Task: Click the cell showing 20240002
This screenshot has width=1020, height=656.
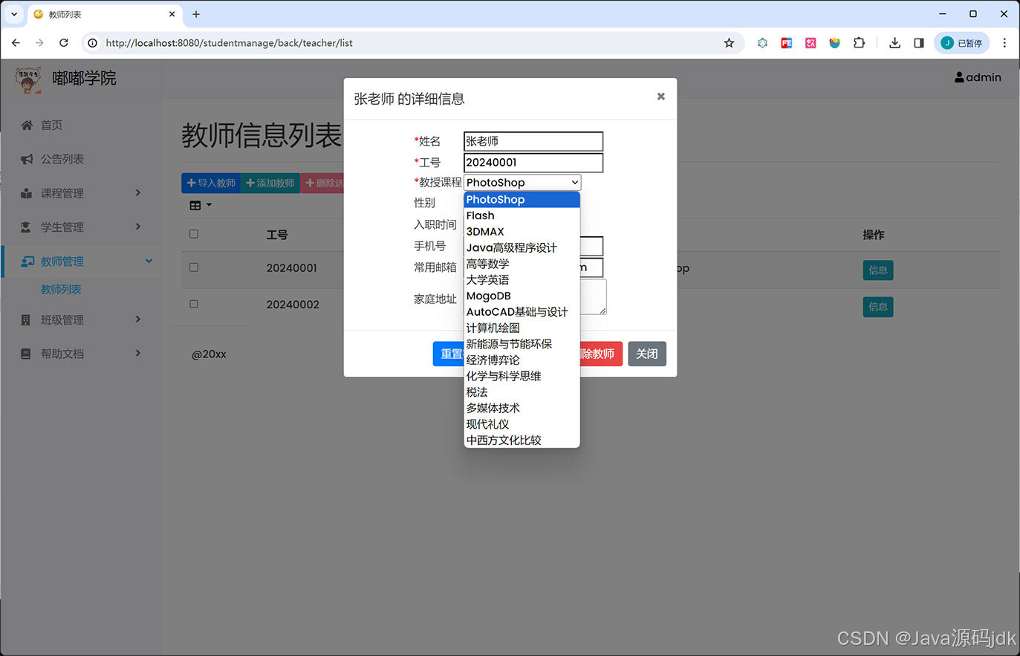Action: [x=293, y=305]
